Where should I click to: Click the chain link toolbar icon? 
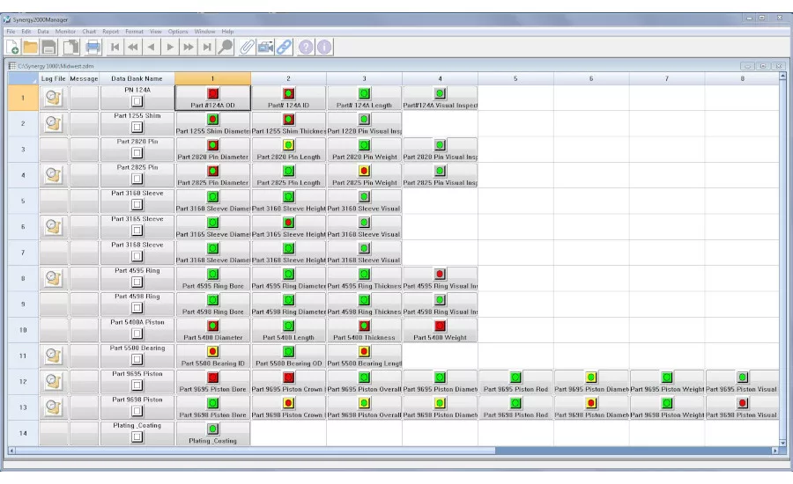(x=285, y=47)
